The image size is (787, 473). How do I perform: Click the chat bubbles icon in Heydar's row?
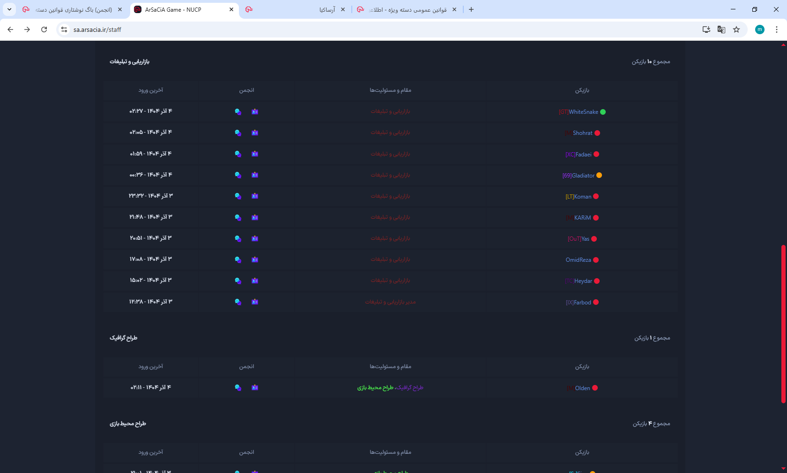[238, 281]
